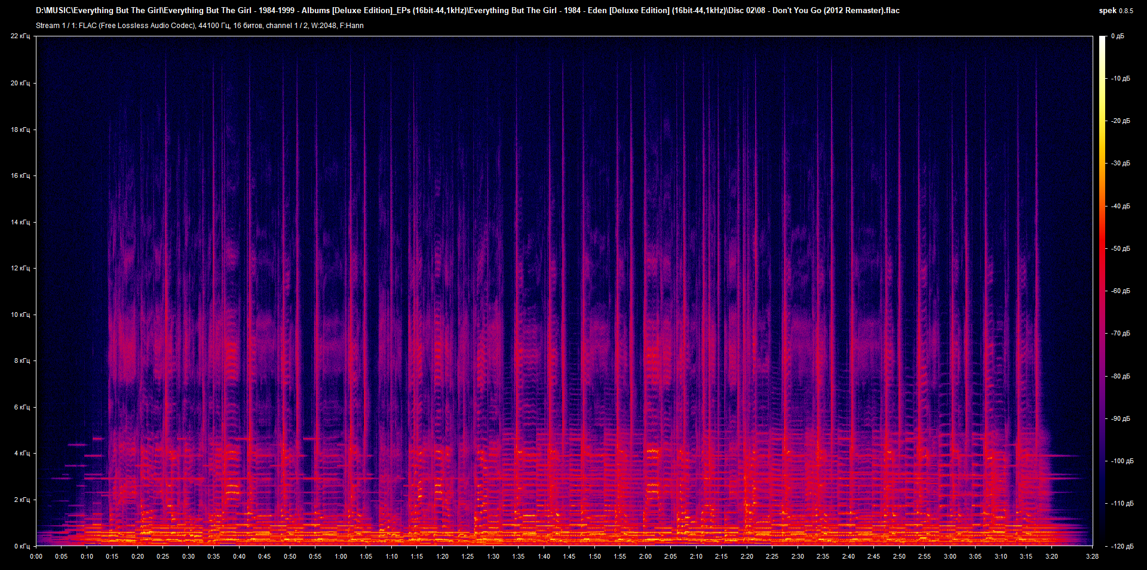This screenshot has width=1147, height=570.
Task: Click the '-20 дБ' level label
Action: tap(1120, 121)
